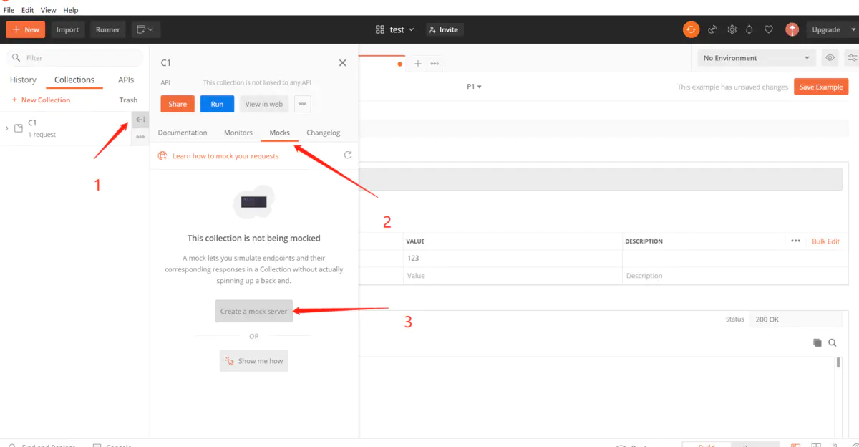
Task: Open the Help menu
Action: [71, 10]
